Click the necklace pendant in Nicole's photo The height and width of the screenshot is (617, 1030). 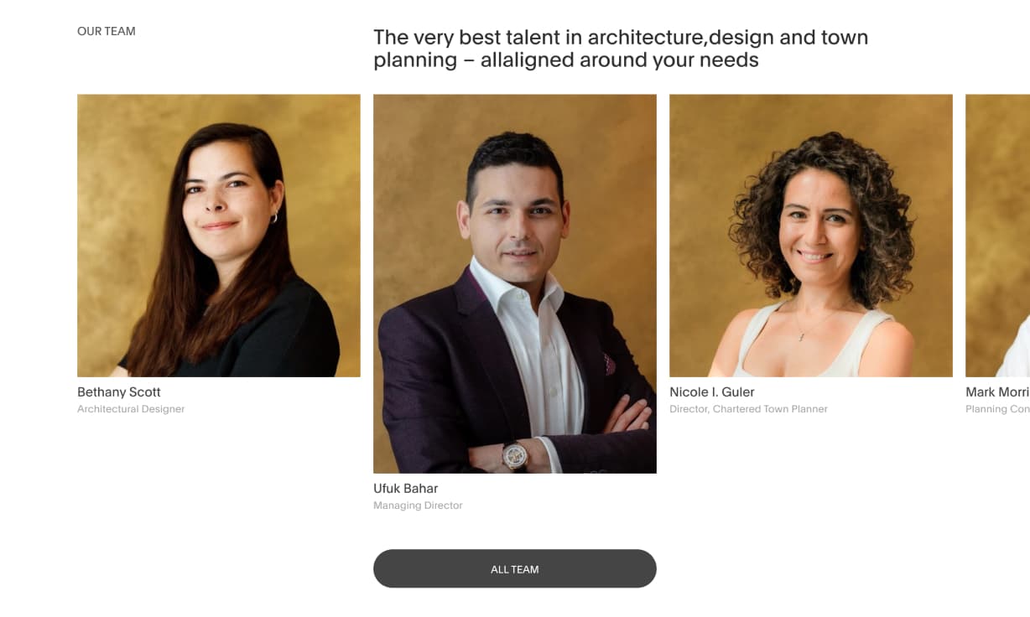(801, 335)
